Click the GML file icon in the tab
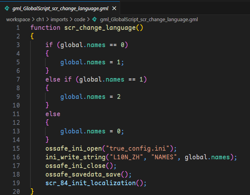Image resolution: width=250 pixels, height=195 pixels. pos(7,8)
